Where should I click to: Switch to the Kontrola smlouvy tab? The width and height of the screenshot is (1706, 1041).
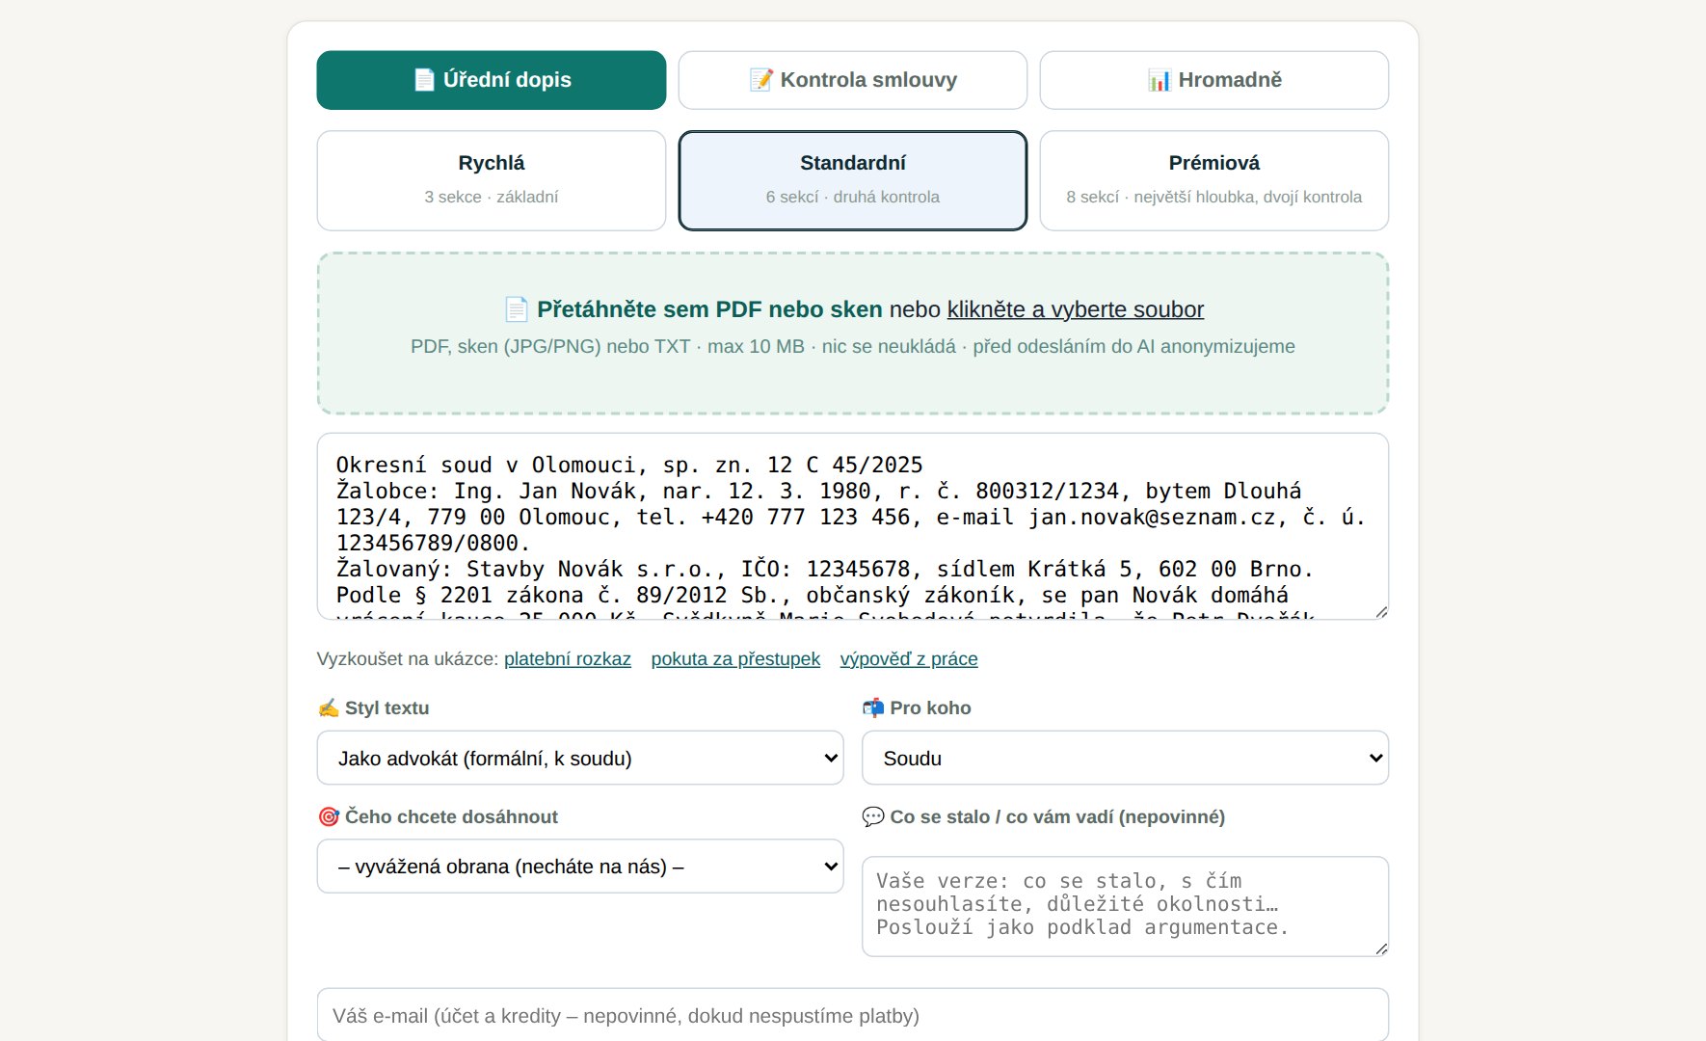click(853, 80)
